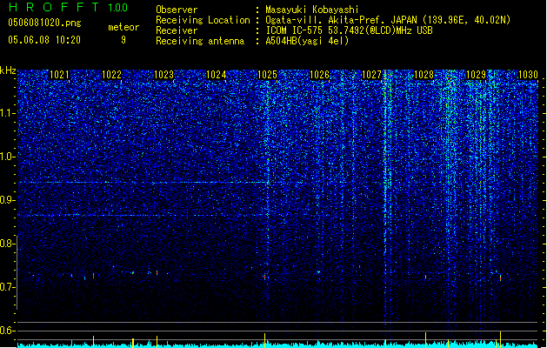Select antenna text A504HB(yagi 4el)

coord(307,41)
